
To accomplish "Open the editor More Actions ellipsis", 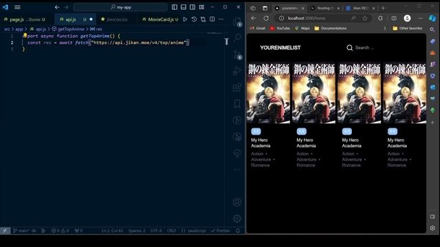I will pyautogui.click(x=221, y=19).
